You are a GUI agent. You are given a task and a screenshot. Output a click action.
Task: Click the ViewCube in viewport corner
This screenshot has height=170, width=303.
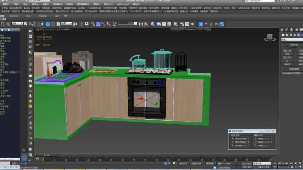[x=270, y=37]
